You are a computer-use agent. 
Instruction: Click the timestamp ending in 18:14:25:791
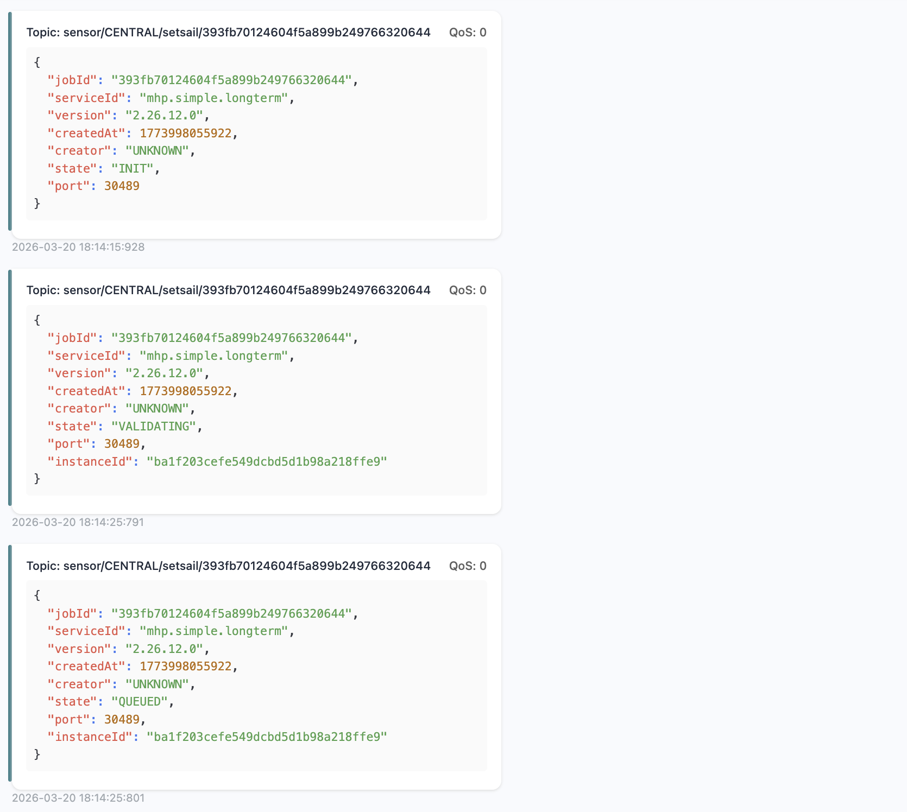point(78,523)
